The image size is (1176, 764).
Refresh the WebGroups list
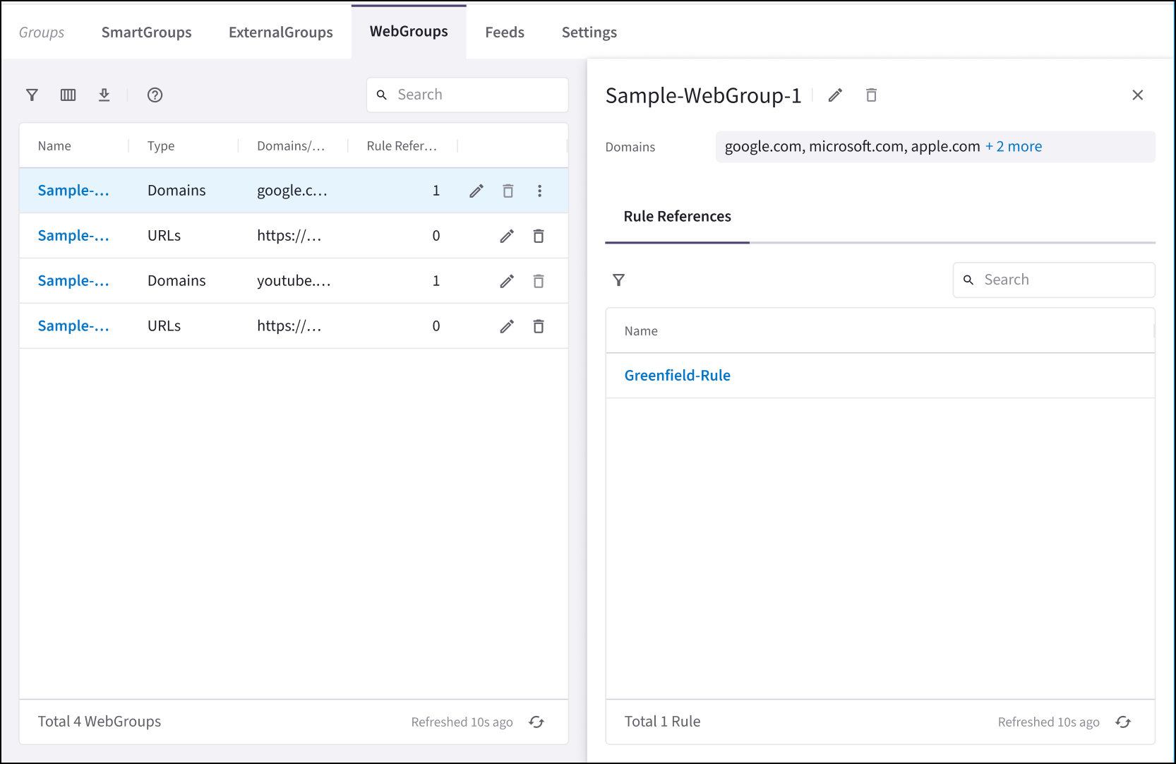tap(537, 722)
